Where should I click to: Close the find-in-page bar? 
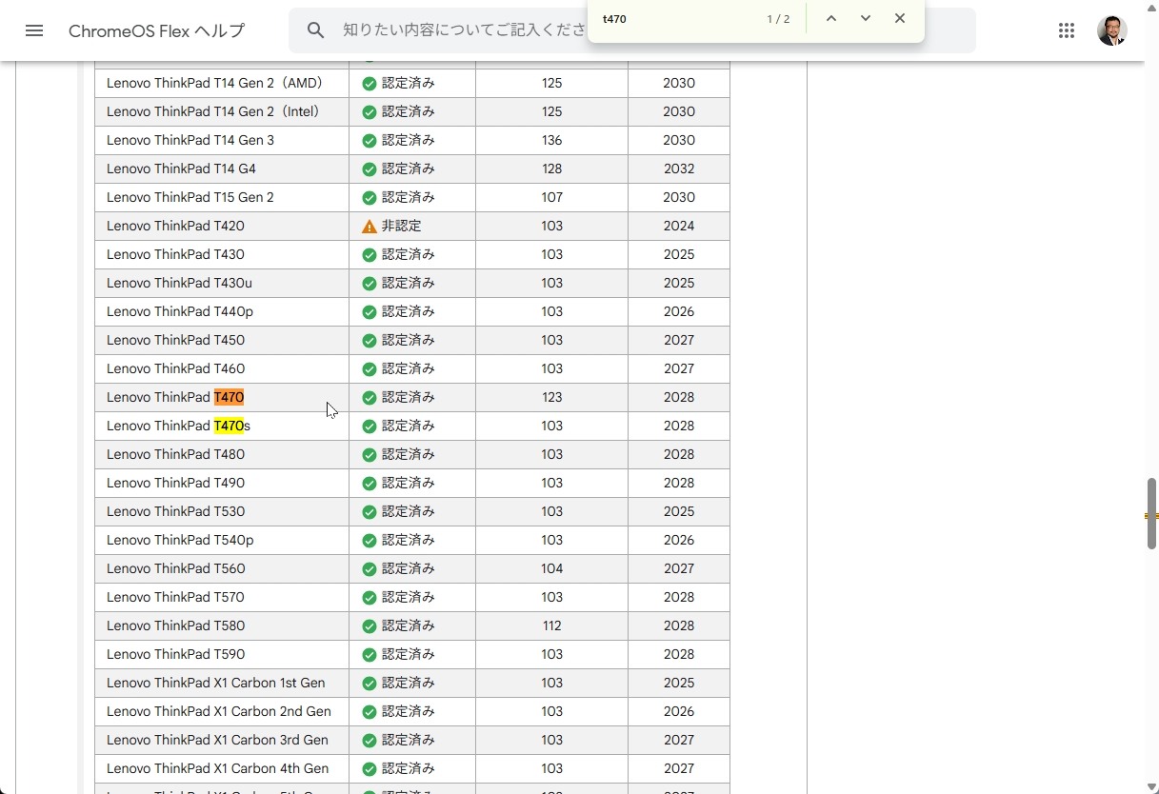coord(900,19)
